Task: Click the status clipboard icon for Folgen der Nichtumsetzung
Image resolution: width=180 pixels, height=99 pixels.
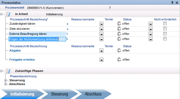Action: 119,39
